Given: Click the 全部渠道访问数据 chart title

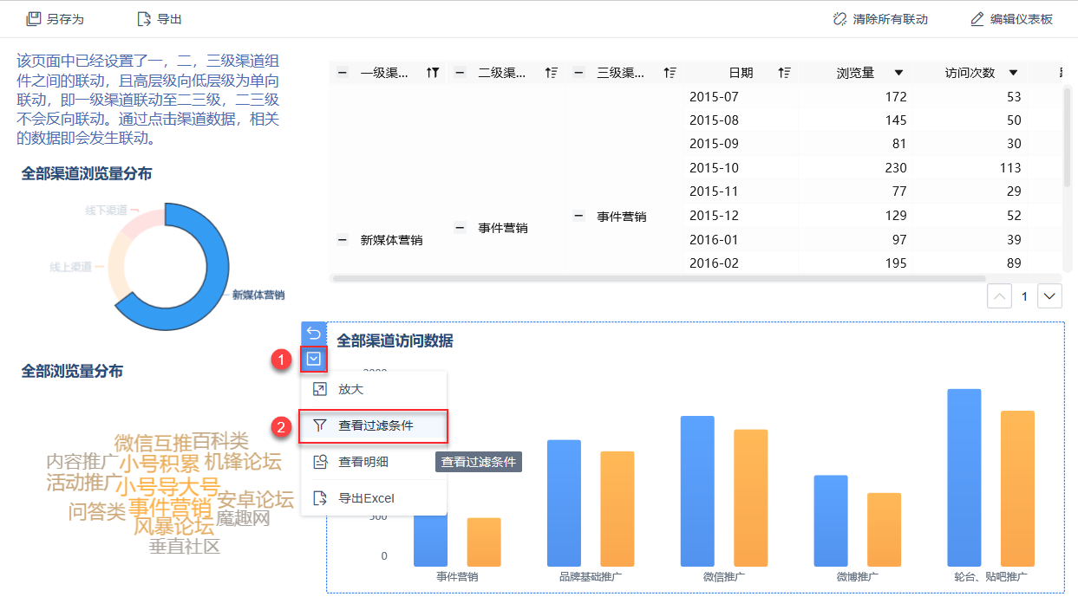Looking at the screenshot, I should coord(395,341).
